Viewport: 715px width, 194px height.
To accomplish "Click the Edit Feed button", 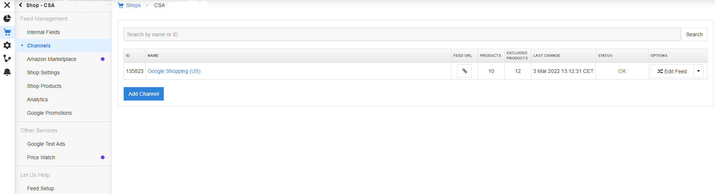I will 672,71.
